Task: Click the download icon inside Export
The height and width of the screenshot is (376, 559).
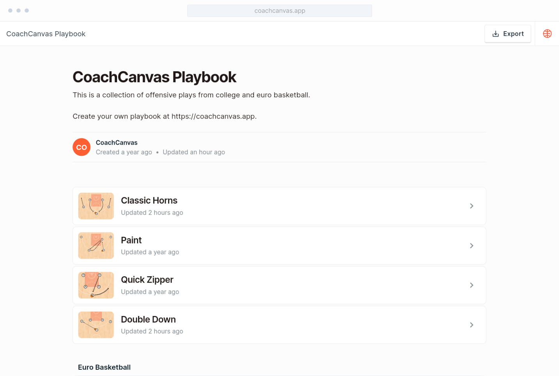Action: pyautogui.click(x=496, y=34)
